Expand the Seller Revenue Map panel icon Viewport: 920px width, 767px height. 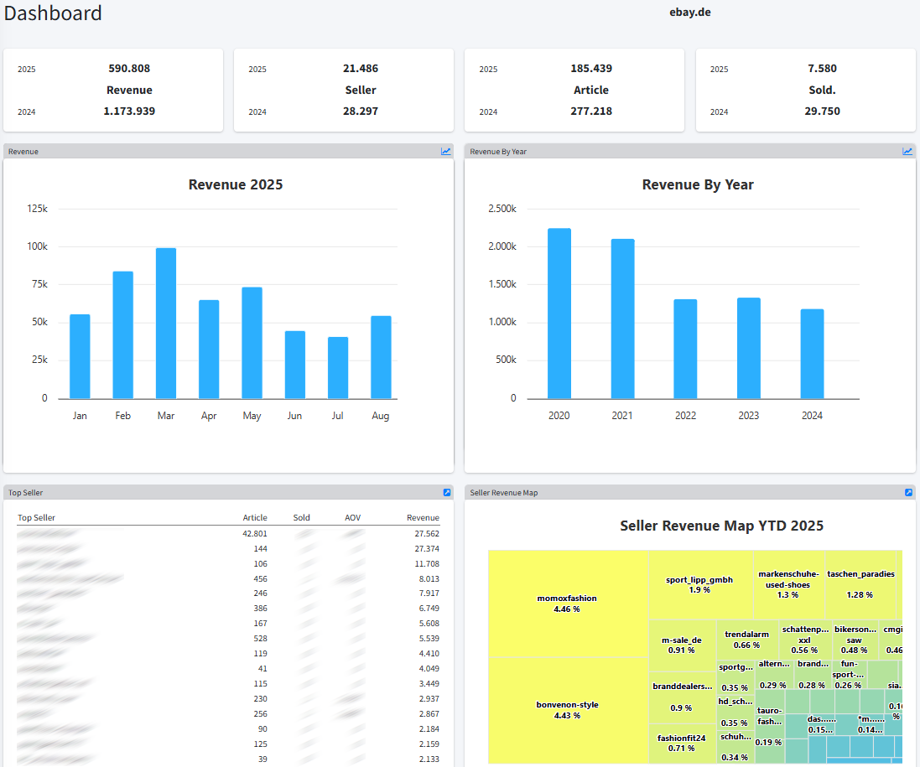tap(908, 493)
